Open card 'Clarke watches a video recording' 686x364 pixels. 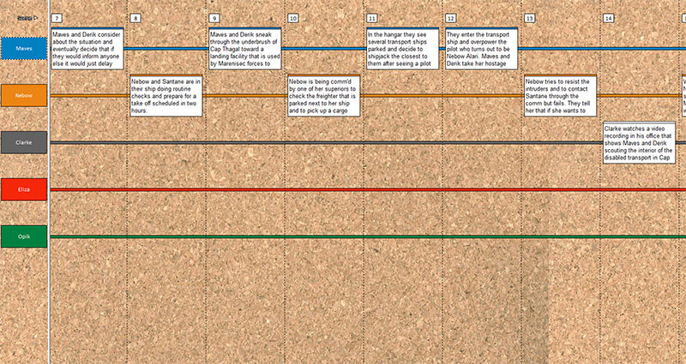pos(639,142)
